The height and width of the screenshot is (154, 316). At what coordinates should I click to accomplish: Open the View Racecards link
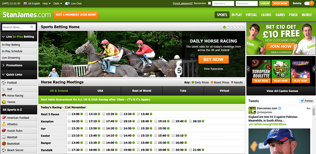[x=213, y=69]
